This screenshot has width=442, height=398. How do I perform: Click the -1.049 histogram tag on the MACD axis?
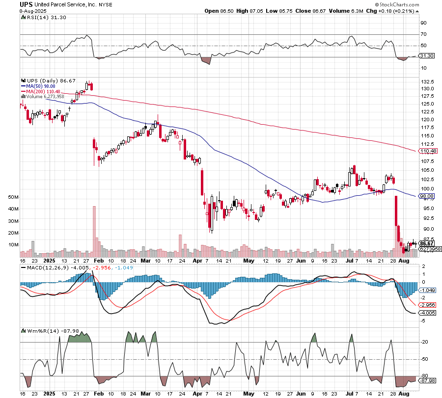click(x=428, y=291)
